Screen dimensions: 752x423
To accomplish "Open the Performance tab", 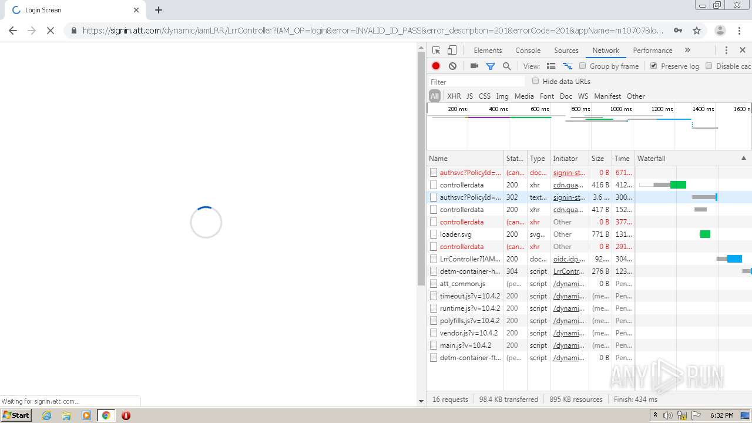I will (653, 51).
